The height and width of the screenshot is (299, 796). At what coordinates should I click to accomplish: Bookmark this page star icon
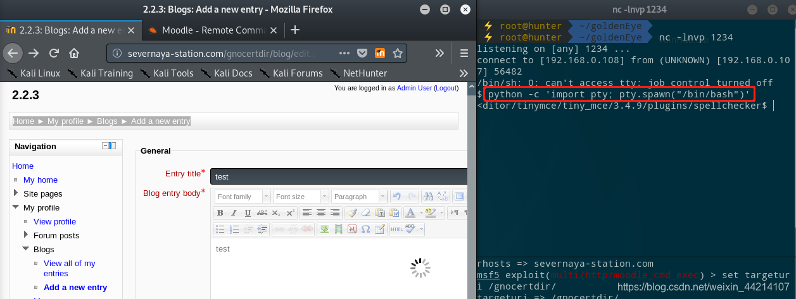[x=397, y=53]
